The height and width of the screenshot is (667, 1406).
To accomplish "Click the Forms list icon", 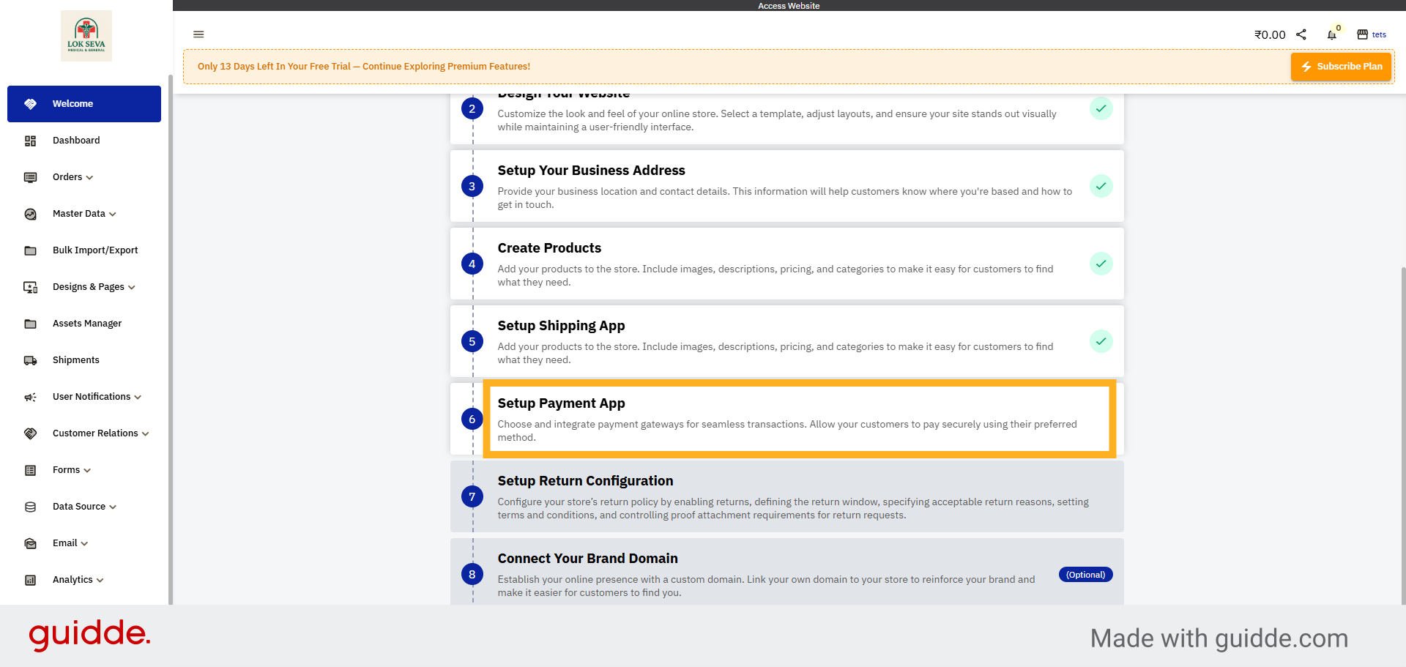I will [30, 470].
